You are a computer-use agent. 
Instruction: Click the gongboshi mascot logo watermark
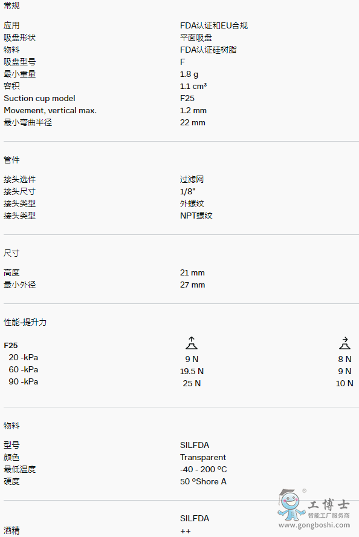pyautogui.click(x=291, y=505)
